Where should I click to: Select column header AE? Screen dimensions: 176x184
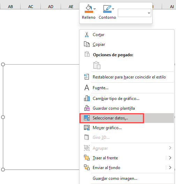[x=71, y=7]
